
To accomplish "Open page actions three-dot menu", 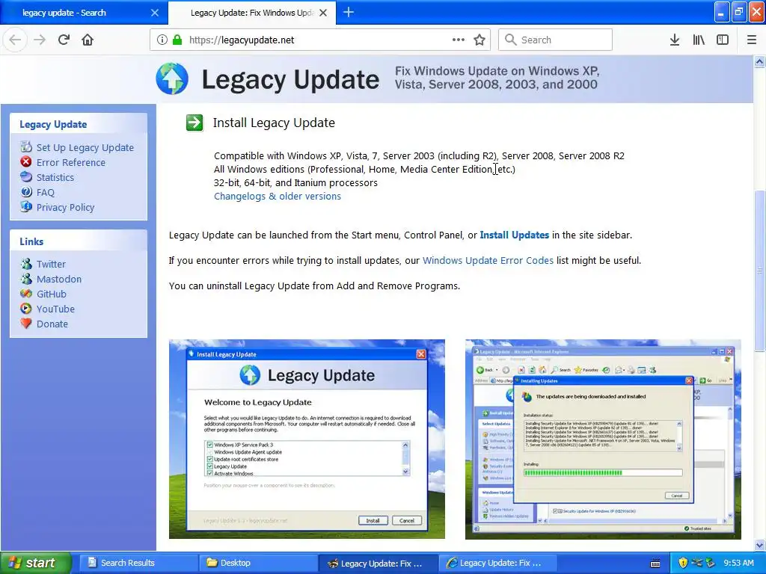I will (459, 40).
